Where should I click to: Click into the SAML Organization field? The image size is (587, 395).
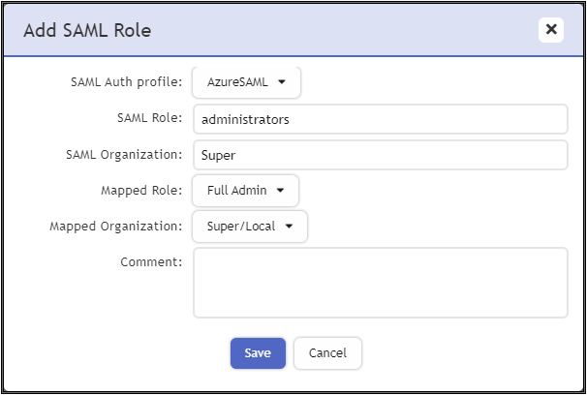[x=380, y=155]
